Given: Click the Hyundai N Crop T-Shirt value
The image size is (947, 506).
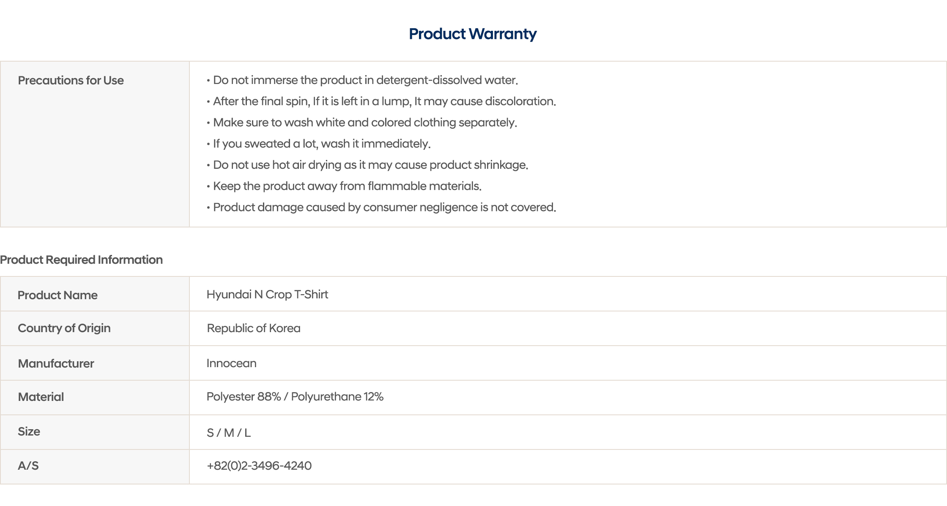Looking at the screenshot, I should (x=267, y=294).
